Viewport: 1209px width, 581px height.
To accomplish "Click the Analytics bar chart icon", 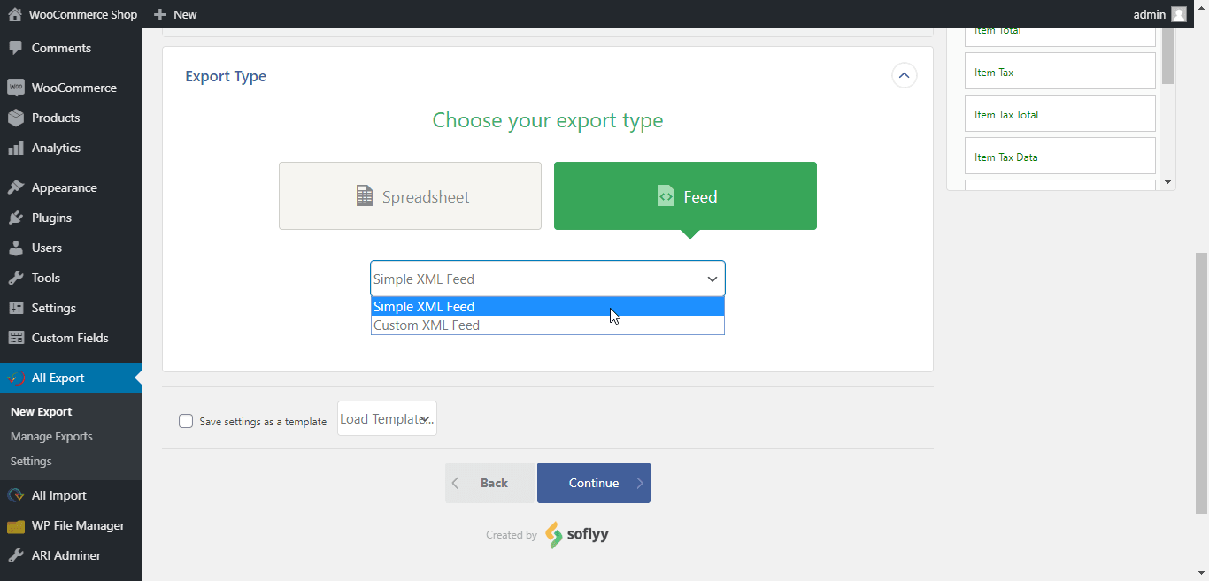I will [x=15, y=148].
